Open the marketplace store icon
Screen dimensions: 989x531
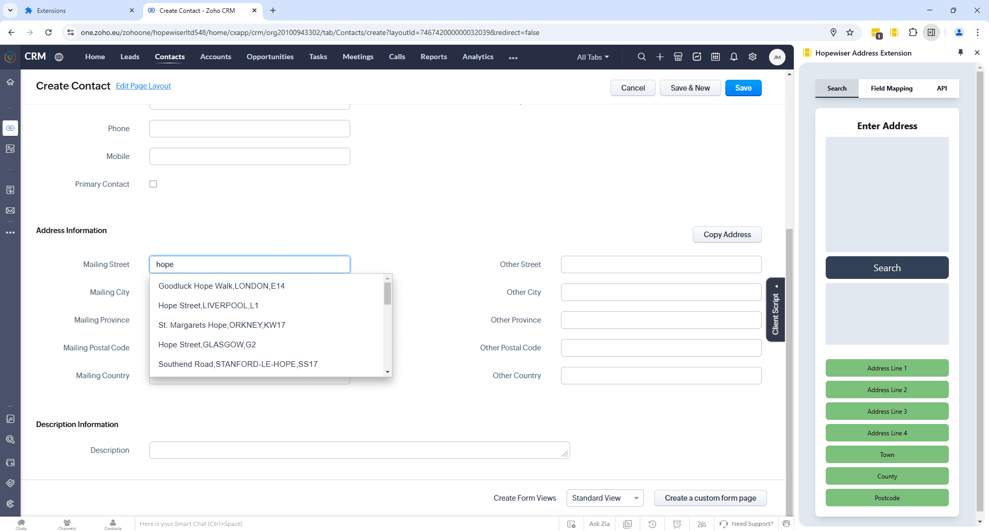(678, 57)
